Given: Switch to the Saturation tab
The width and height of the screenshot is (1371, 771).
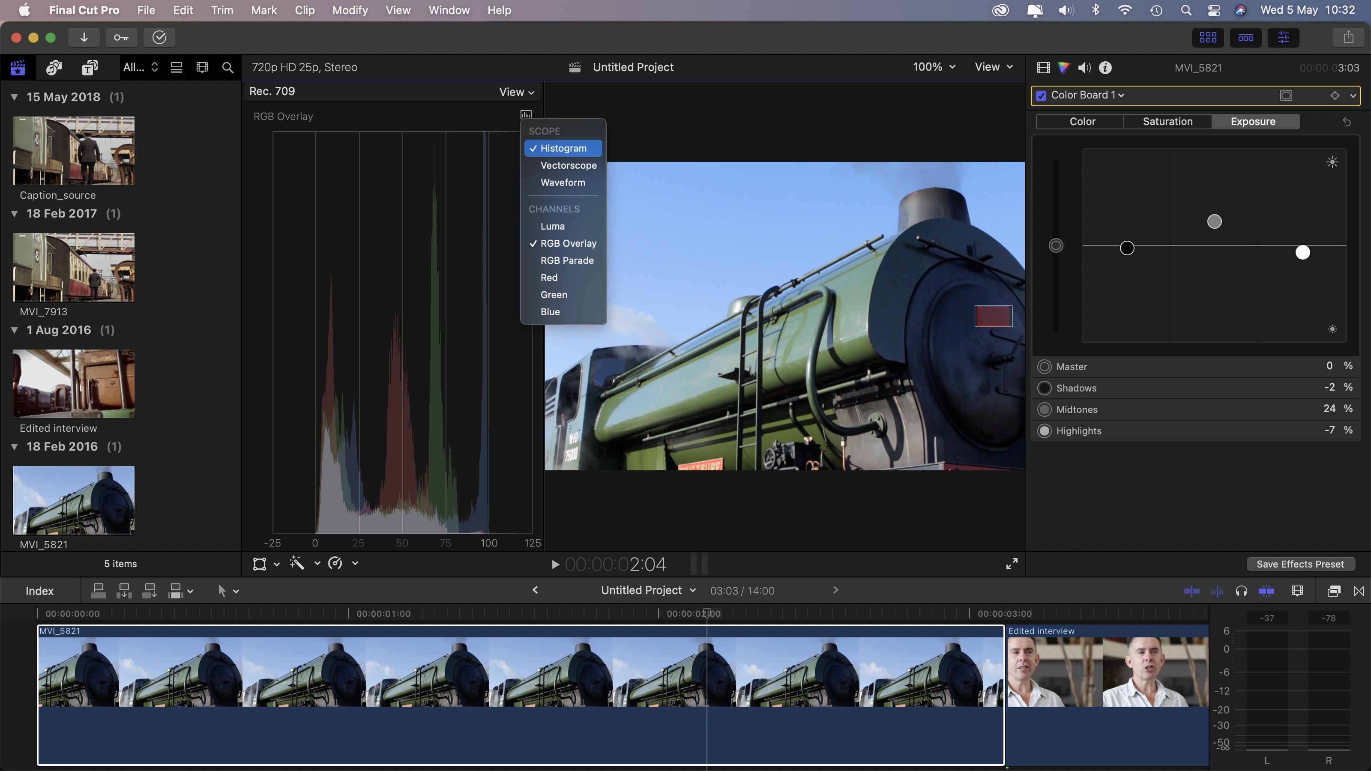Looking at the screenshot, I should pos(1167,121).
